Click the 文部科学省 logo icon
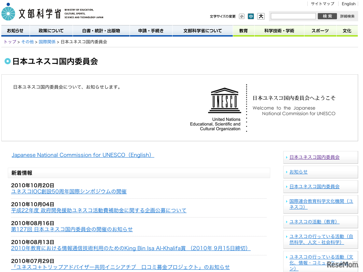The height and width of the screenshot is (272, 363). point(7,13)
